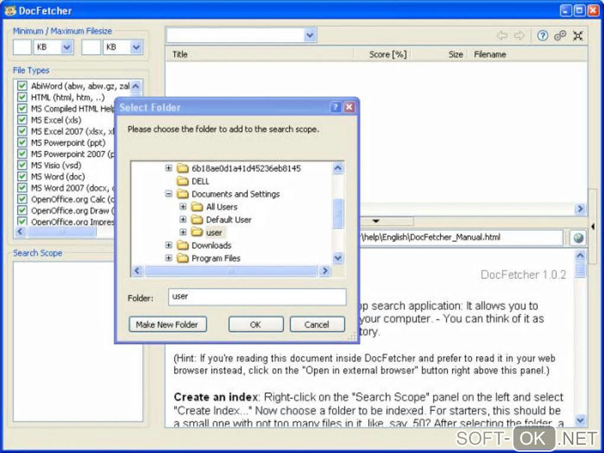This screenshot has height=453, width=604.
Task: Click the folder tree horizontal scrollbar thumb
Action: tap(231, 271)
